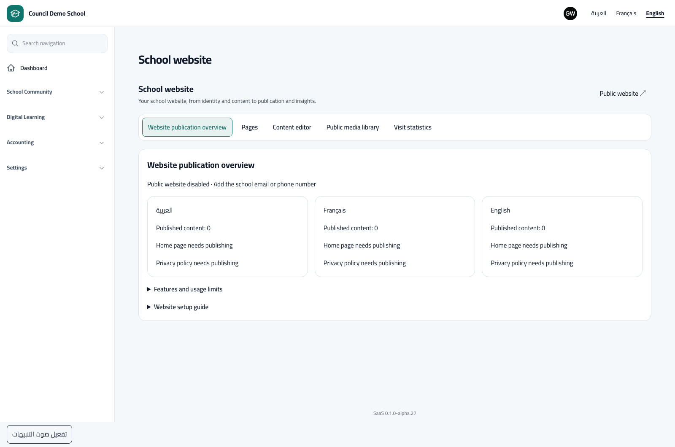This screenshot has width=675, height=447.
Task: Click the school graduation-cap logo icon
Action: (15, 13)
